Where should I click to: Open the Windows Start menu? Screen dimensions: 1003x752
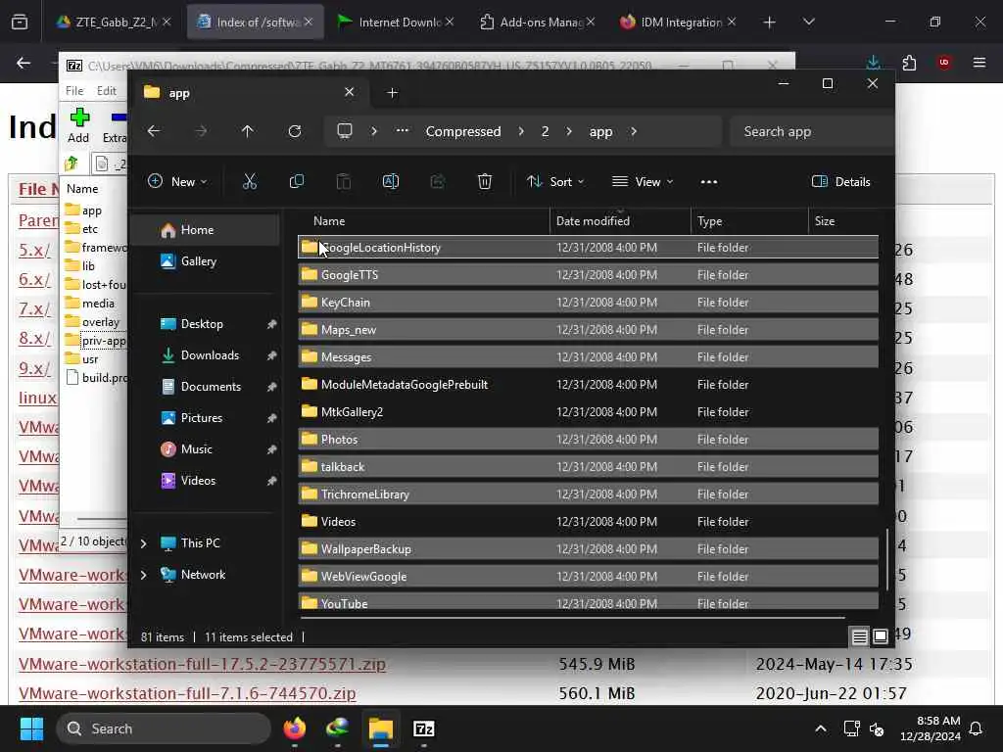click(x=31, y=728)
